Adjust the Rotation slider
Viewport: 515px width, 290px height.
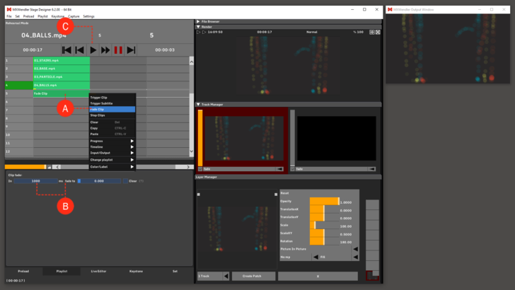[325, 241]
